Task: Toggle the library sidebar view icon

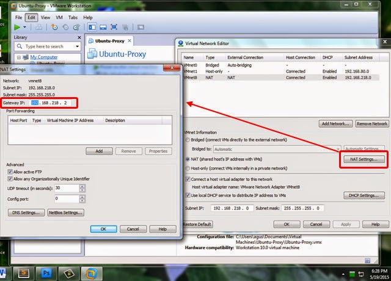Action: click(92, 27)
